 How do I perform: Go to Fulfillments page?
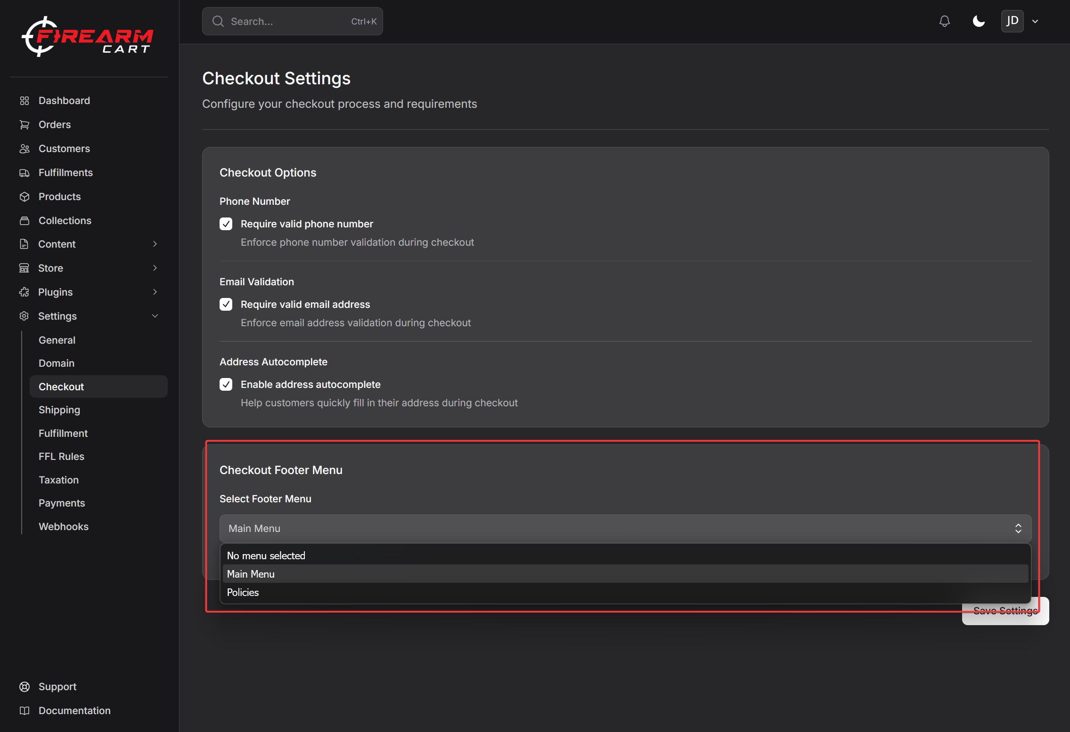(65, 173)
